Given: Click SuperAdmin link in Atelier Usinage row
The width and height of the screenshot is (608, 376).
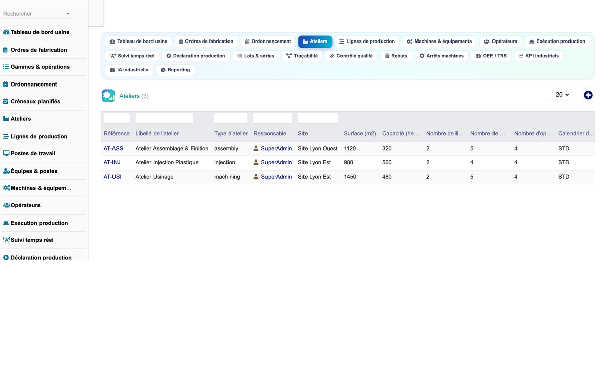Looking at the screenshot, I should click(x=277, y=177).
